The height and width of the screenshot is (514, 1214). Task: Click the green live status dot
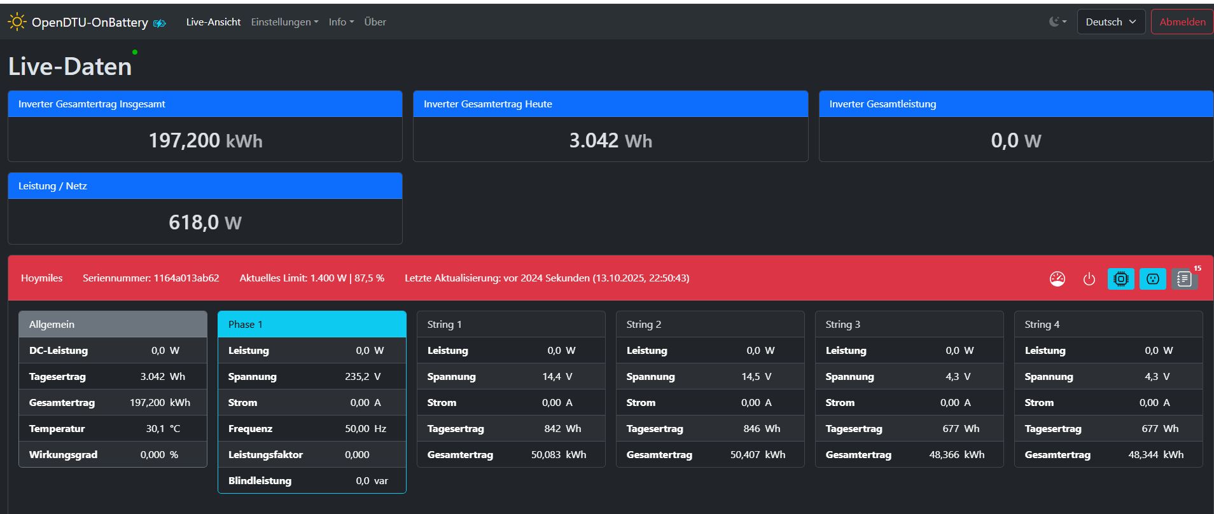[135, 52]
